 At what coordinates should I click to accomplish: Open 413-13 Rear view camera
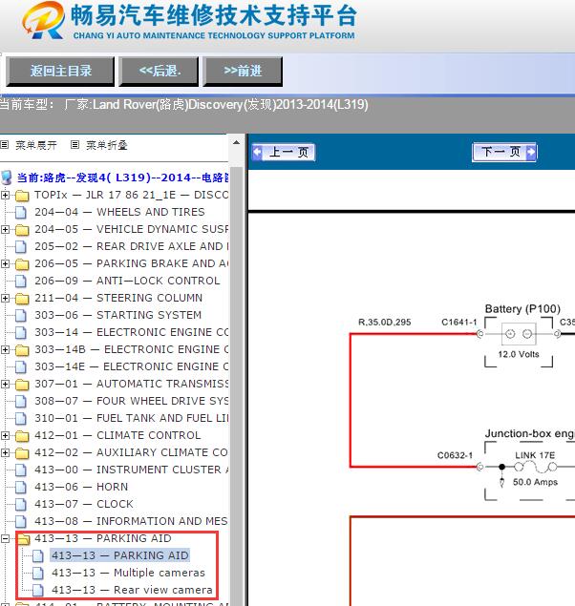tap(132, 590)
